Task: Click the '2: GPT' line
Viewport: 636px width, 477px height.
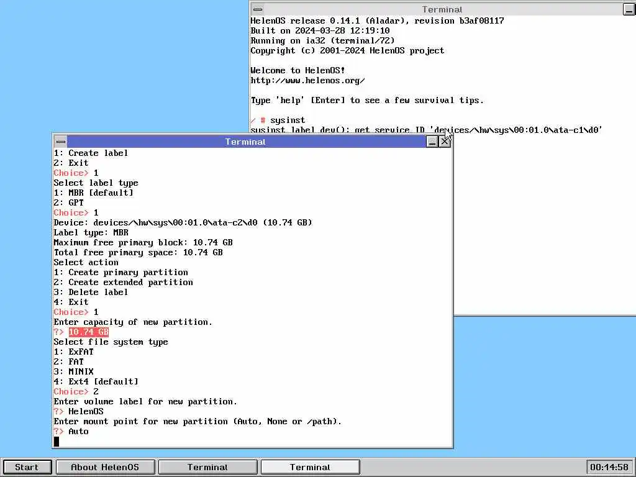Action: coord(68,202)
